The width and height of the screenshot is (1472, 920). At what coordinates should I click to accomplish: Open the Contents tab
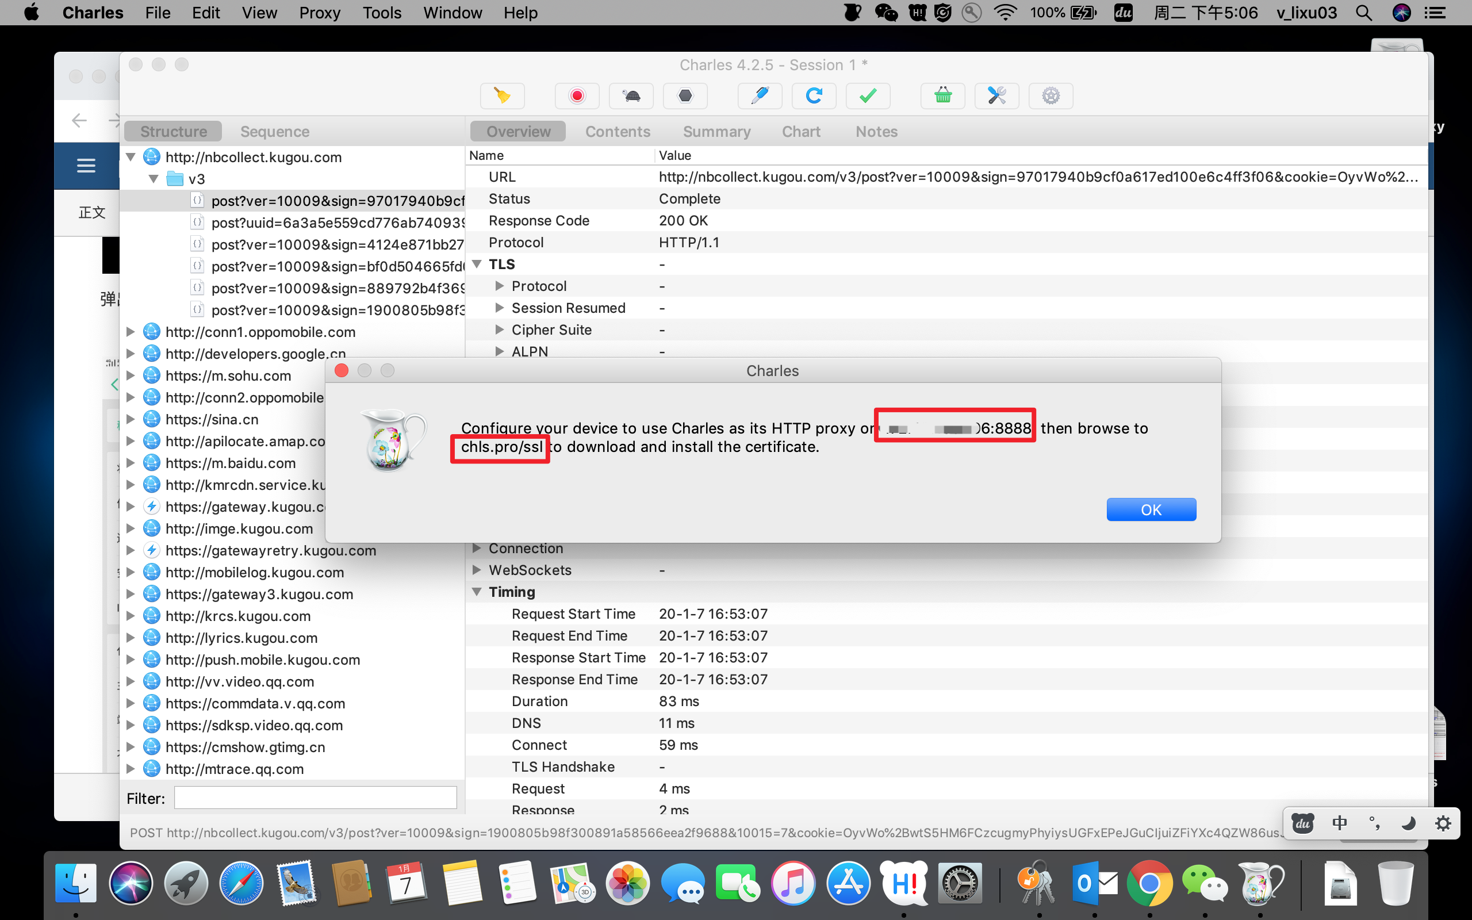pos(618,132)
